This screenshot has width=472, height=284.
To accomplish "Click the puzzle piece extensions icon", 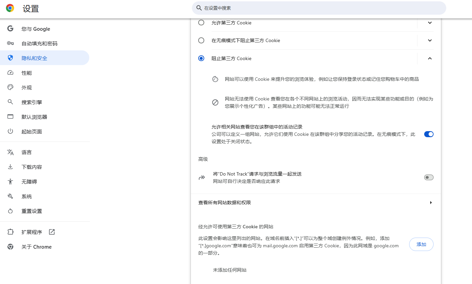I will 10,232.
